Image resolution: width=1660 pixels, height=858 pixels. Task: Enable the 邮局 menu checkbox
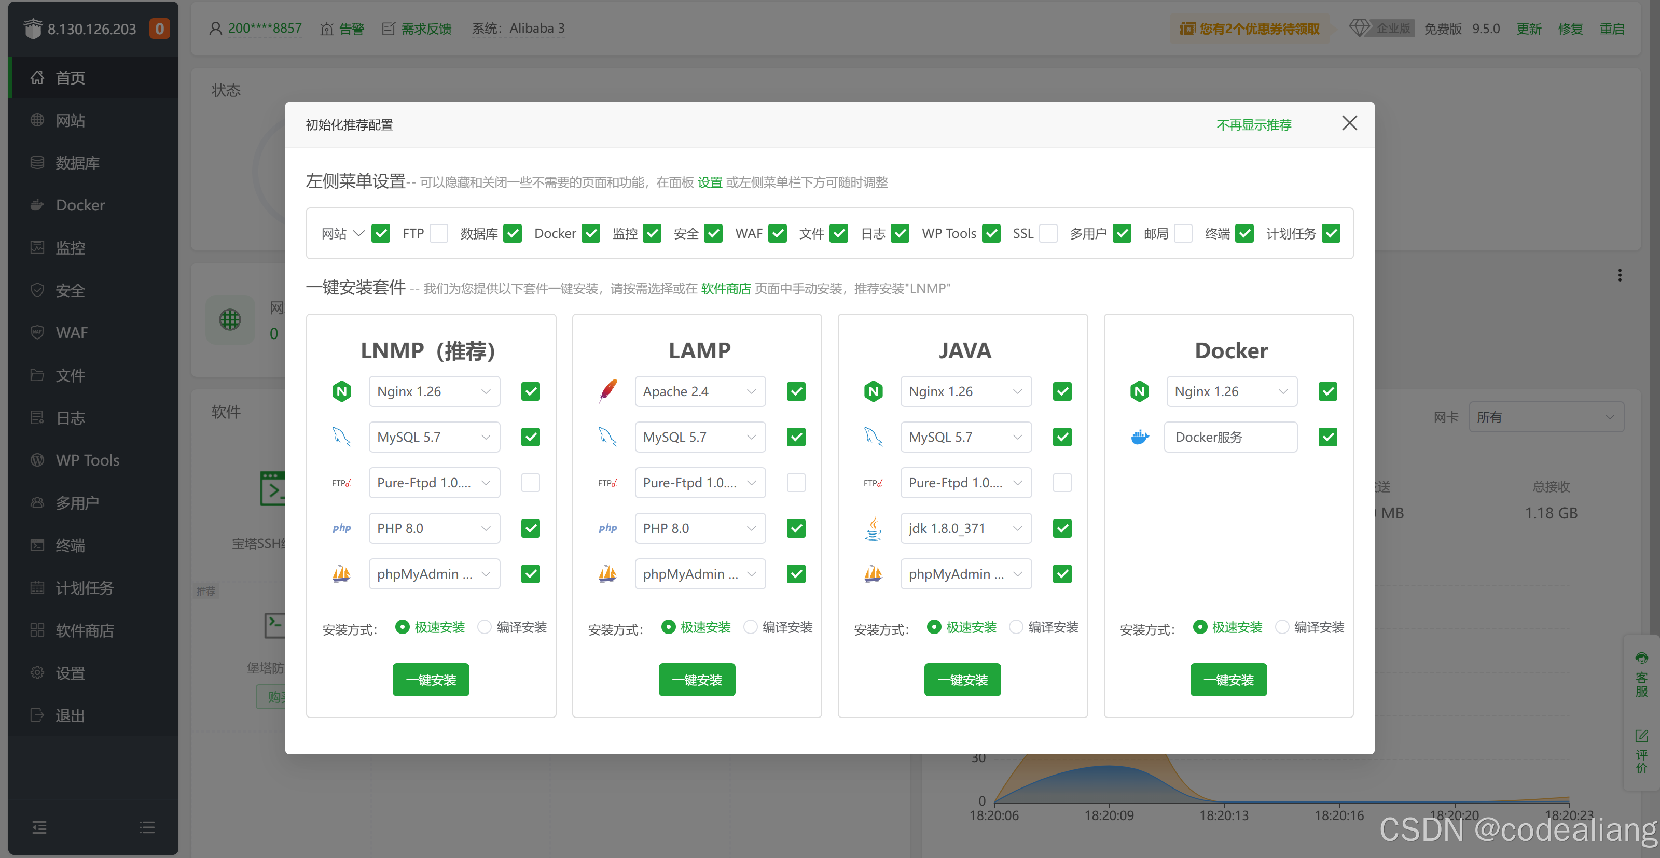click(1183, 233)
